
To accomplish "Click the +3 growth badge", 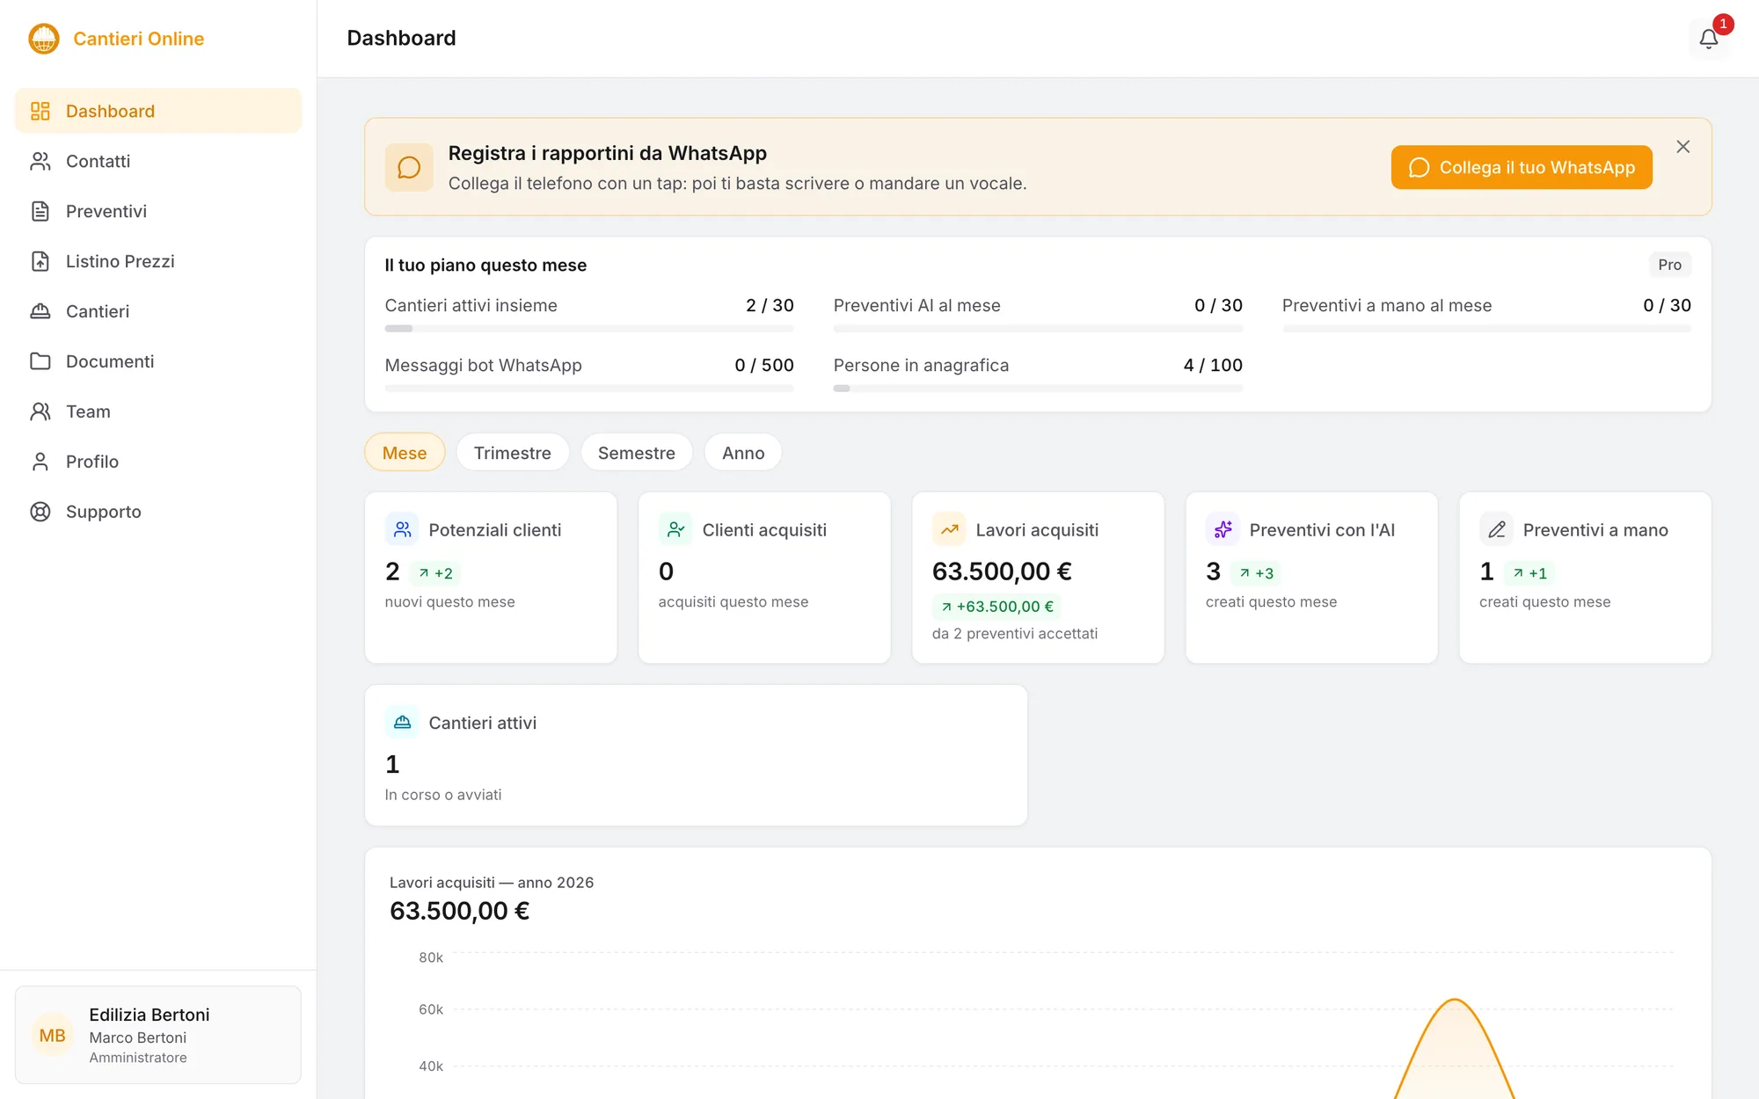I will point(1257,573).
